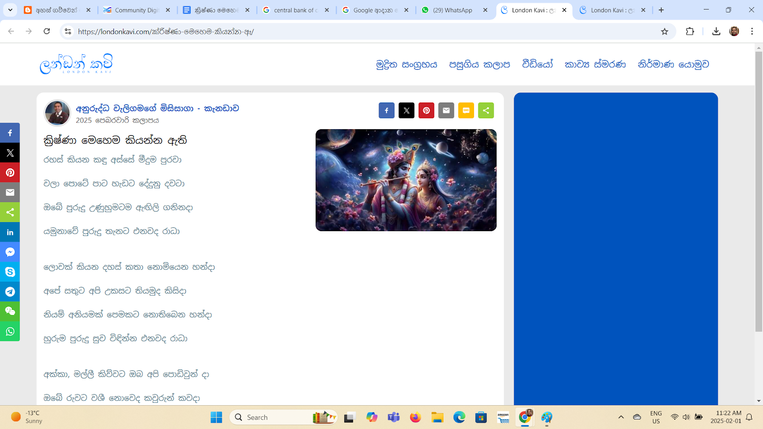Open green share icon in left sidebar

[x=10, y=213]
